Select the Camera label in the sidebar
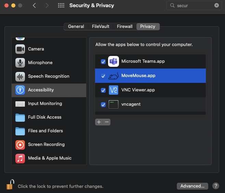225x193 pixels. (x=36, y=49)
